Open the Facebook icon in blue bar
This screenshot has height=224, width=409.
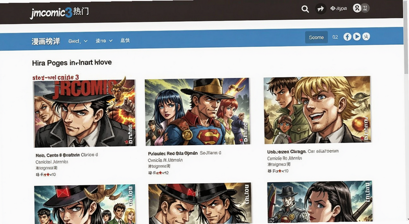pyautogui.click(x=347, y=37)
